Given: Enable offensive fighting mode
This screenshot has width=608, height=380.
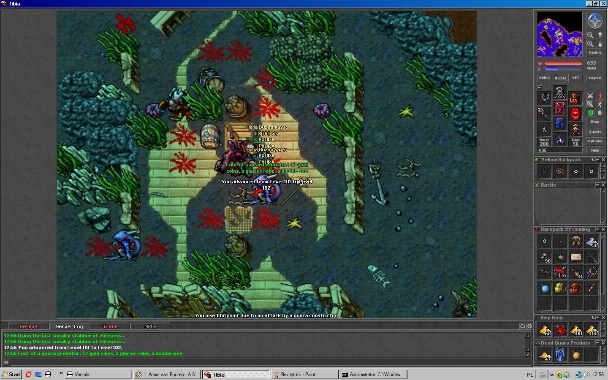Looking at the screenshot, I should (x=590, y=96).
